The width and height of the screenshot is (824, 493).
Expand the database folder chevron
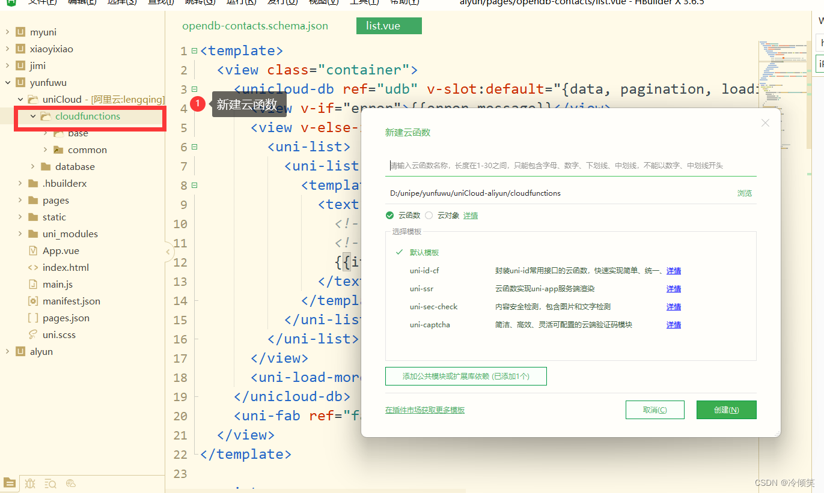click(x=32, y=166)
